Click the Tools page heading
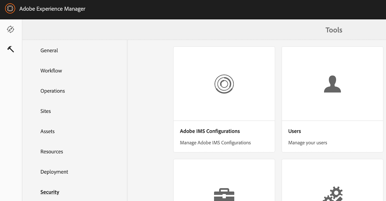Viewport: 386px width, 201px height. [x=334, y=30]
